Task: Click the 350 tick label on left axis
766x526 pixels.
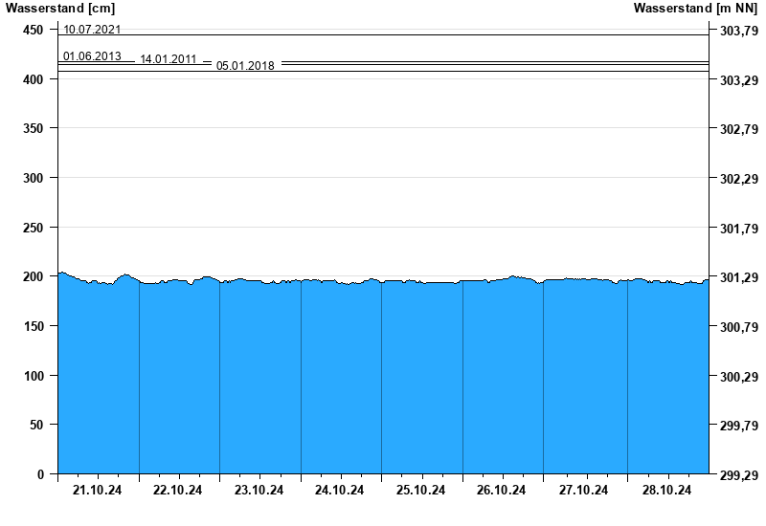Action: pyautogui.click(x=33, y=128)
